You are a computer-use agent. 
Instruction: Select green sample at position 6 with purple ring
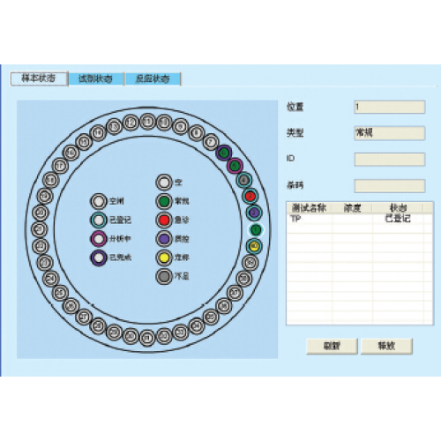click(x=224, y=153)
